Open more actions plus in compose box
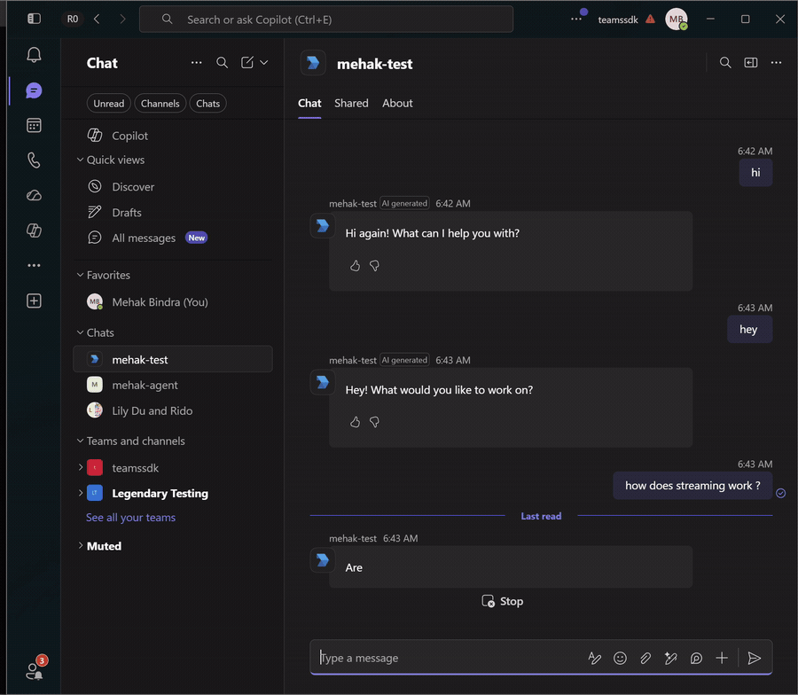This screenshot has height=695, width=798. tap(722, 658)
